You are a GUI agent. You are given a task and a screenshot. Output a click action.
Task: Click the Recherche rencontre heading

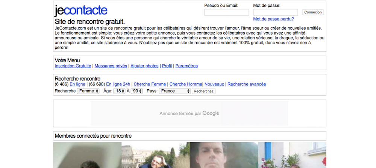[x=77, y=79]
